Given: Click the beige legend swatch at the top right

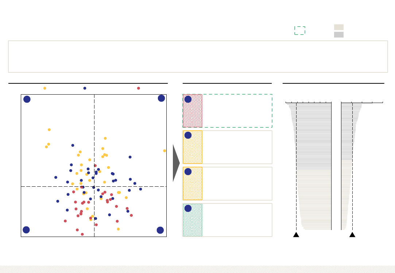Looking at the screenshot, I should [x=339, y=27].
